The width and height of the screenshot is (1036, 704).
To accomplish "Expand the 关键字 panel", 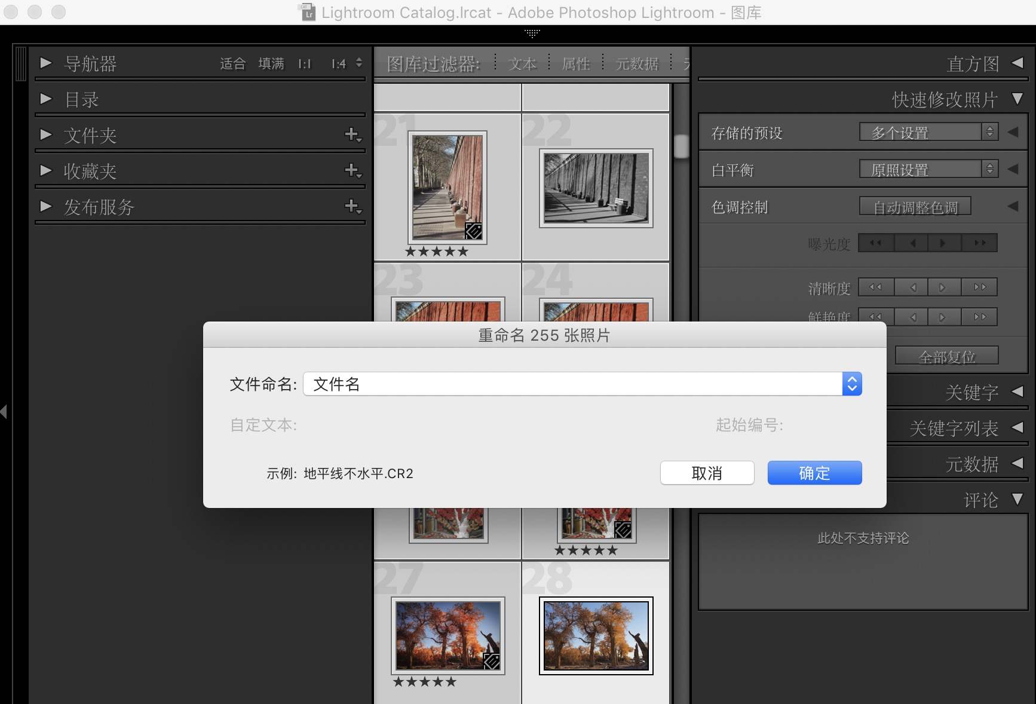I will tap(1017, 391).
